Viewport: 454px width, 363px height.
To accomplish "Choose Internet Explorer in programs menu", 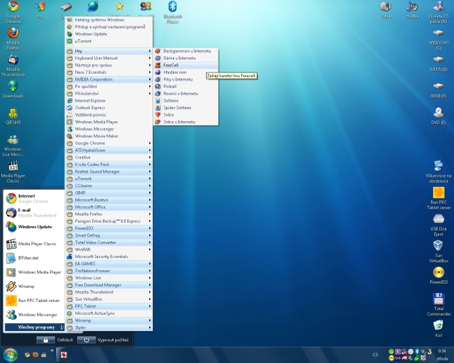I will pos(90,100).
